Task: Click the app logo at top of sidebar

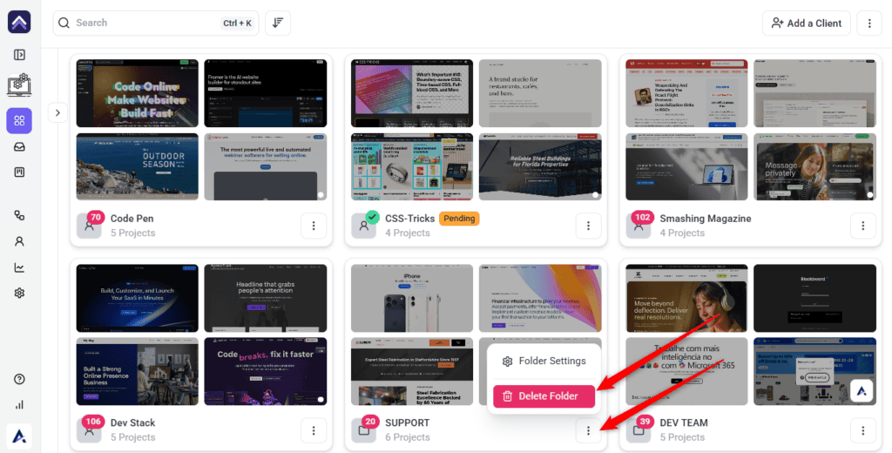Action: (19, 22)
